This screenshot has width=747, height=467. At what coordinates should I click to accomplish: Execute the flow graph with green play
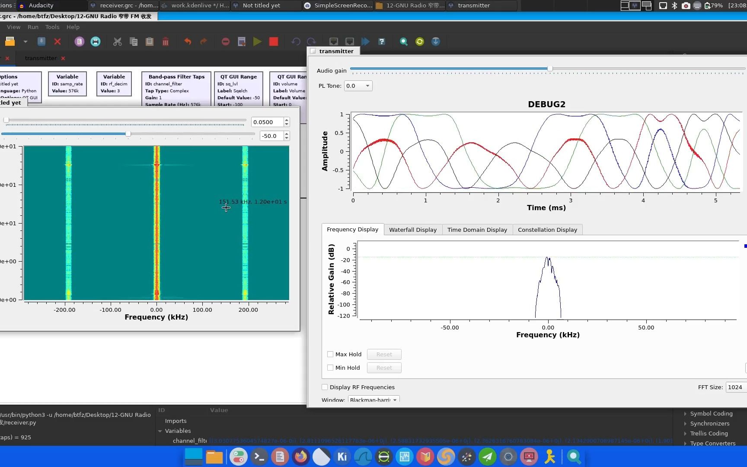(257, 42)
